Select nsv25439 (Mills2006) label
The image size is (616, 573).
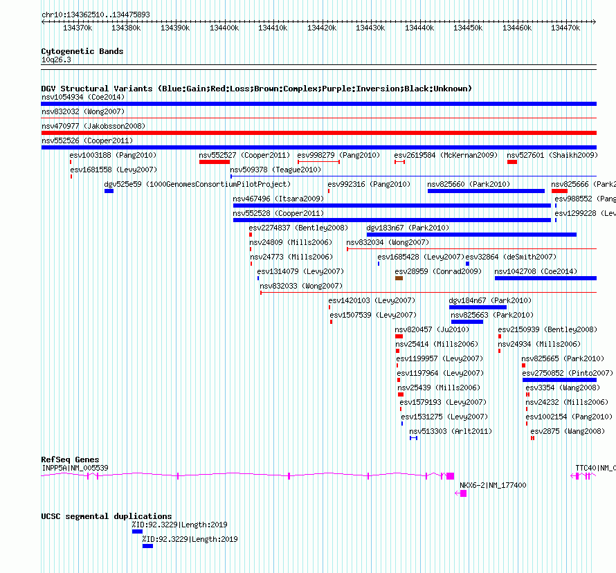(x=439, y=388)
